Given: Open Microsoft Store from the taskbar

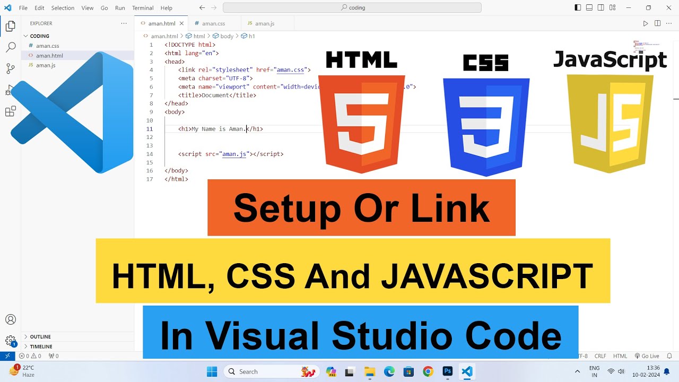Looking at the screenshot, I should 408,371.
